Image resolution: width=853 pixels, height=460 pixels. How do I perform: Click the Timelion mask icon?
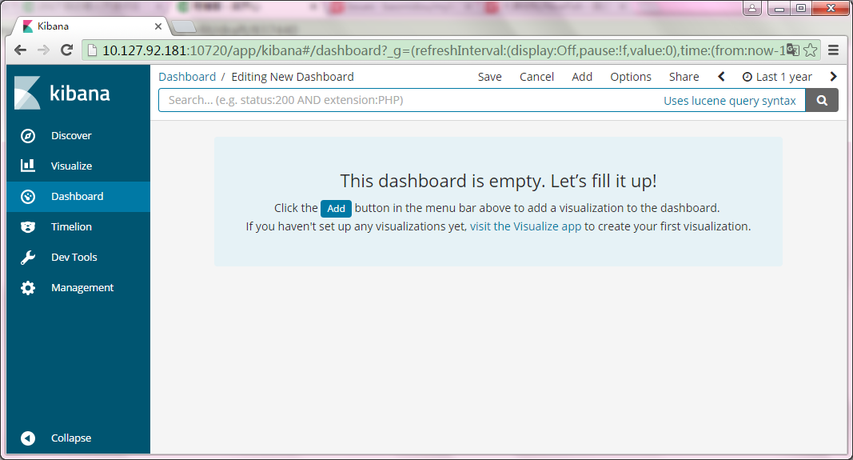[x=28, y=227]
